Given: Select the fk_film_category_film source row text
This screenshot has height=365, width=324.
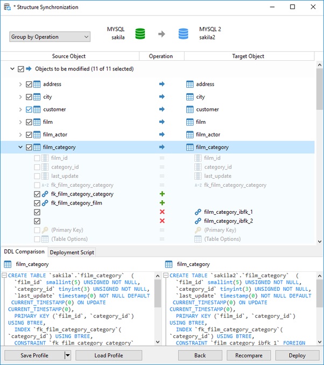Looking at the screenshot, I should [76, 203].
